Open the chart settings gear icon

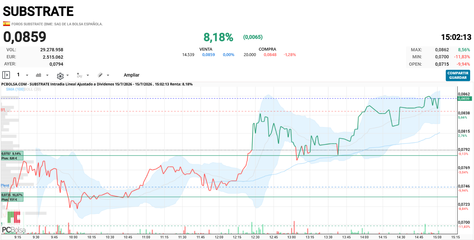point(60,76)
